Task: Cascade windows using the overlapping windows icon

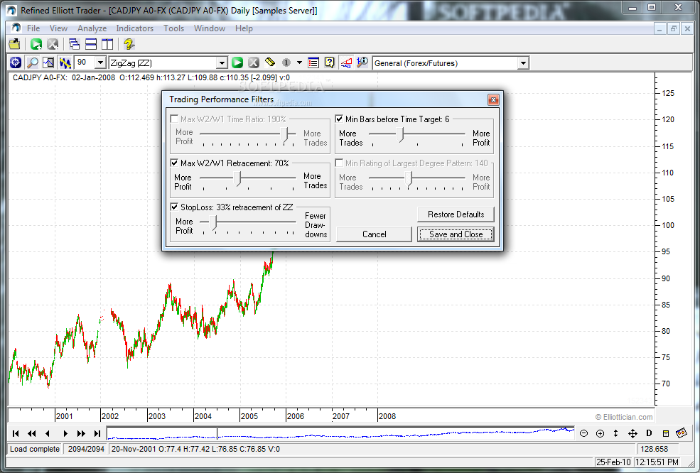Action: pos(74,44)
